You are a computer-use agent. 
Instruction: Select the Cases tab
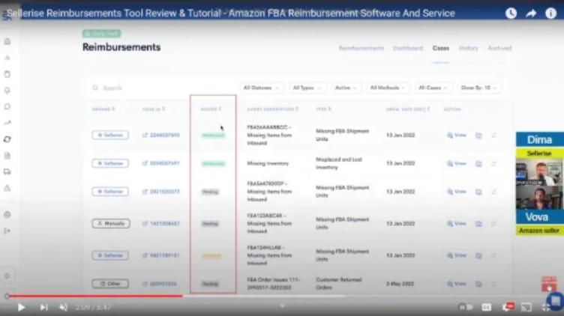(x=441, y=48)
